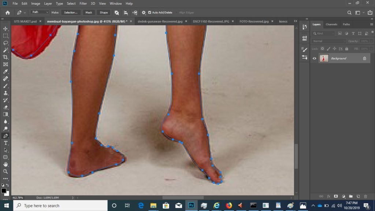Select the Move tool
Image resolution: width=375 pixels, height=211 pixels.
click(x=5, y=29)
